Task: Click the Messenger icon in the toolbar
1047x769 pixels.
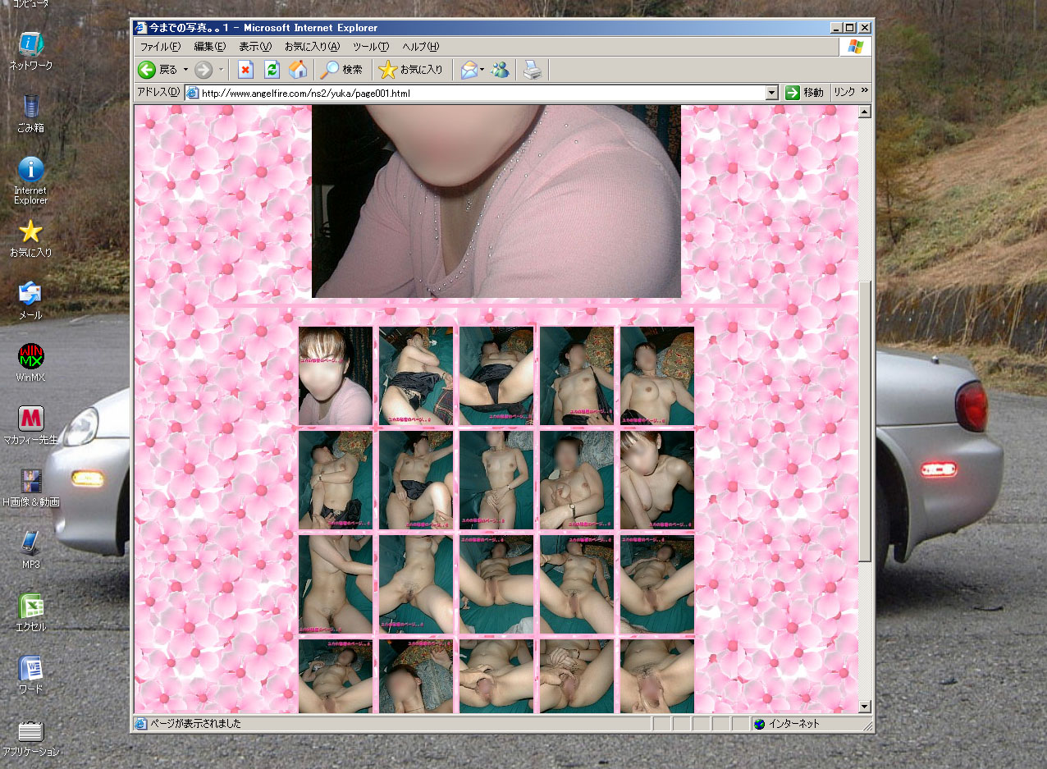Action: (500, 70)
